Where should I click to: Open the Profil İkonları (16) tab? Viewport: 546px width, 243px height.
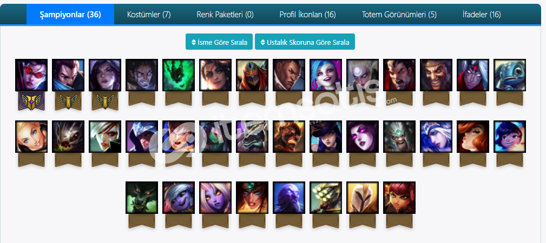(307, 14)
